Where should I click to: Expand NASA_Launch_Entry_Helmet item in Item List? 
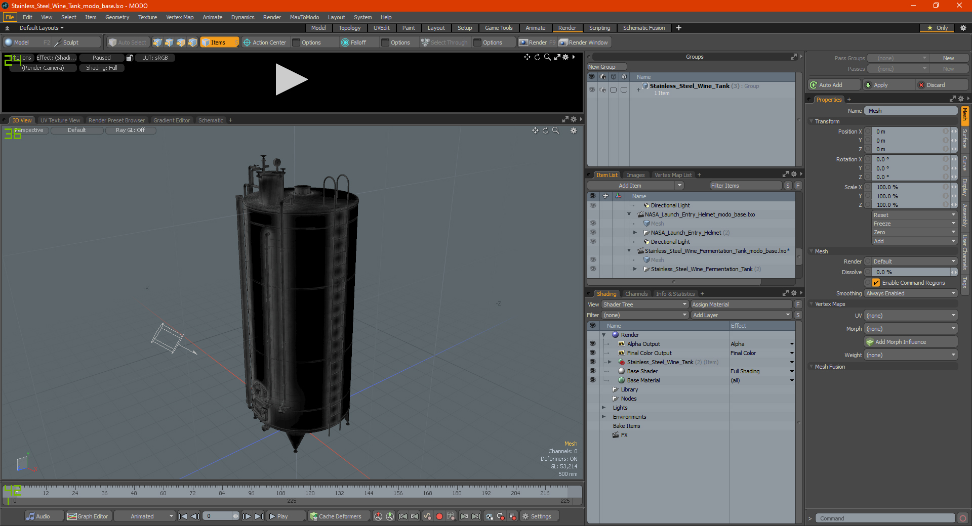pos(635,233)
